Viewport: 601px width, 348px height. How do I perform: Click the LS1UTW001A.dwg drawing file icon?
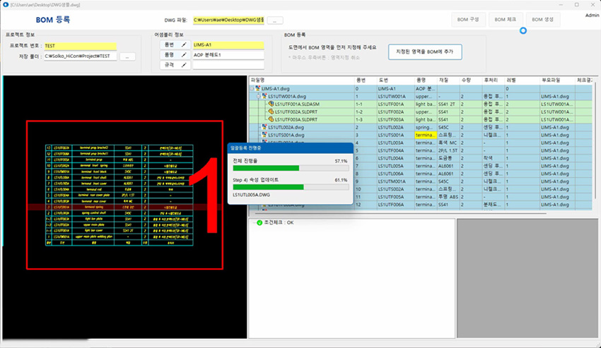point(264,96)
